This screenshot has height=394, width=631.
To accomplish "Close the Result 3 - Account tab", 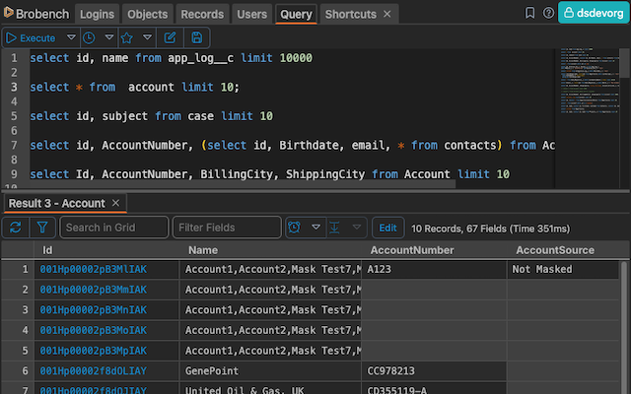I will 115,203.
